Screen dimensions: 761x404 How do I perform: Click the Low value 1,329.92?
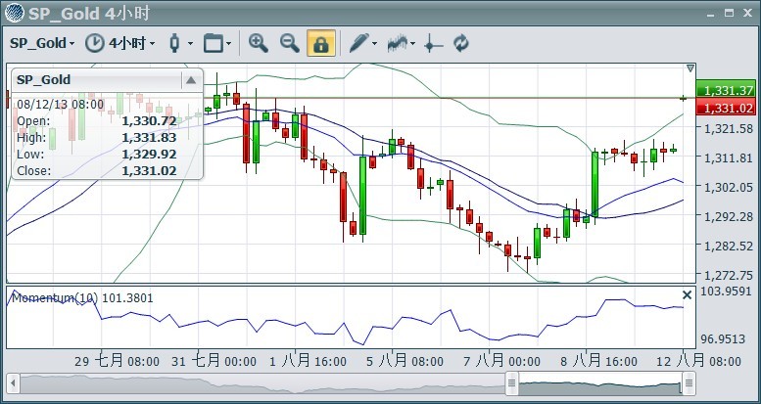tap(149, 155)
